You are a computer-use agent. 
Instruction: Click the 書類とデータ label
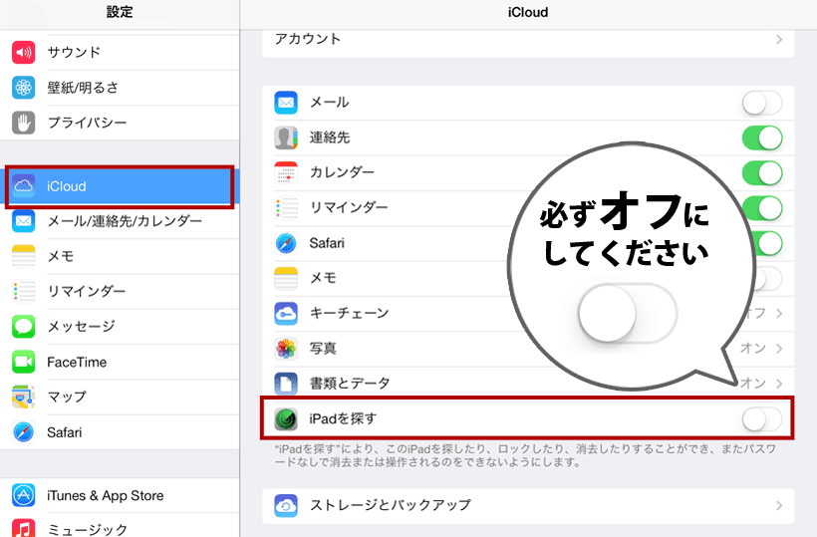click(350, 384)
